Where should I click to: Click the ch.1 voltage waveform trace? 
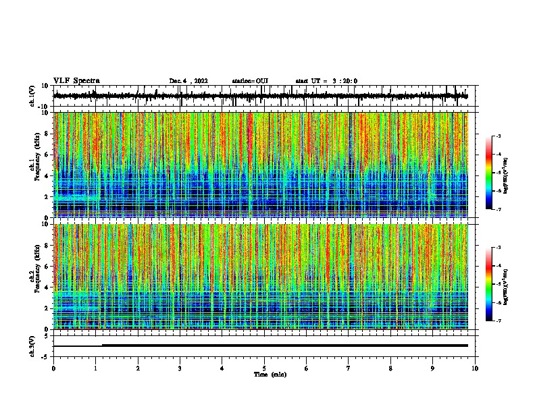260,96
